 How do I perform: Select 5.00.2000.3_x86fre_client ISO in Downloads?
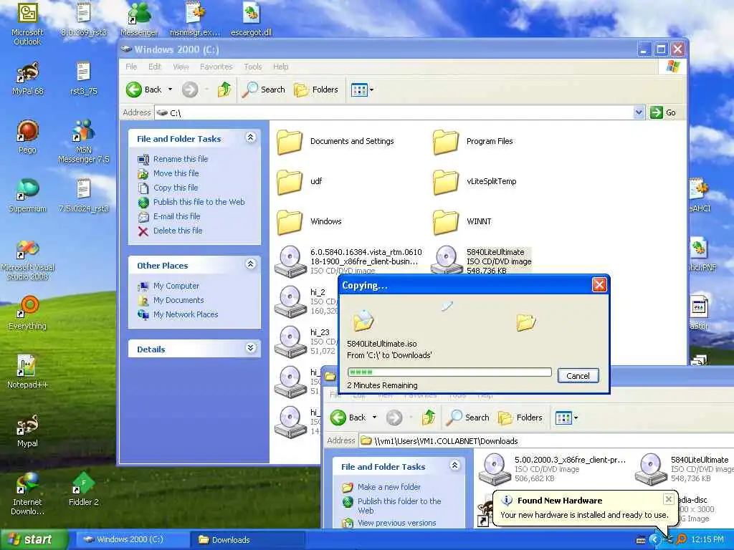(x=553, y=468)
